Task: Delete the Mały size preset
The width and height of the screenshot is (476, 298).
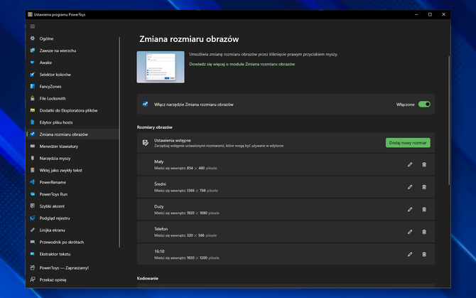Action: (x=424, y=164)
